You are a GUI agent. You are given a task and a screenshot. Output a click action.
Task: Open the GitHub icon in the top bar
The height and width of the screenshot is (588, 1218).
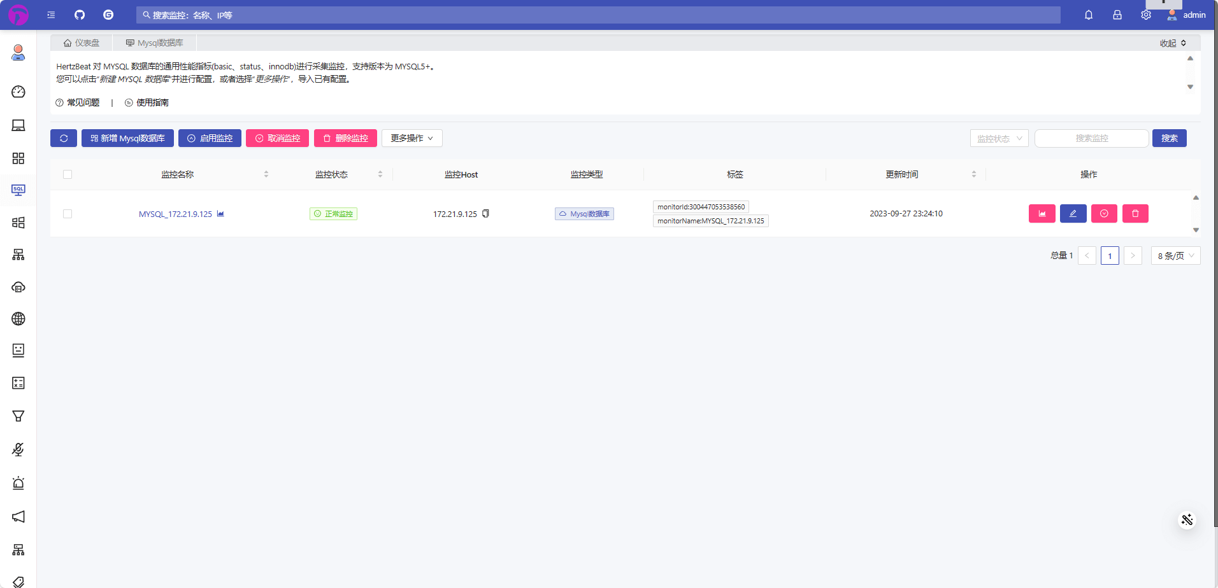pyautogui.click(x=79, y=15)
